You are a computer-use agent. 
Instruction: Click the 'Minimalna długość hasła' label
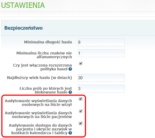click(48, 42)
